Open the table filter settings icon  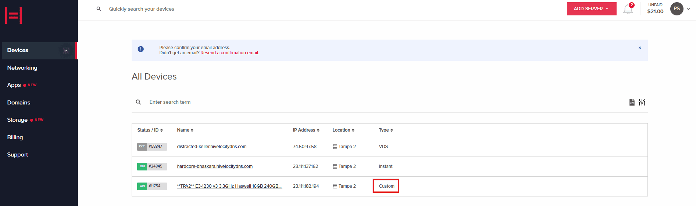tap(642, 102)
